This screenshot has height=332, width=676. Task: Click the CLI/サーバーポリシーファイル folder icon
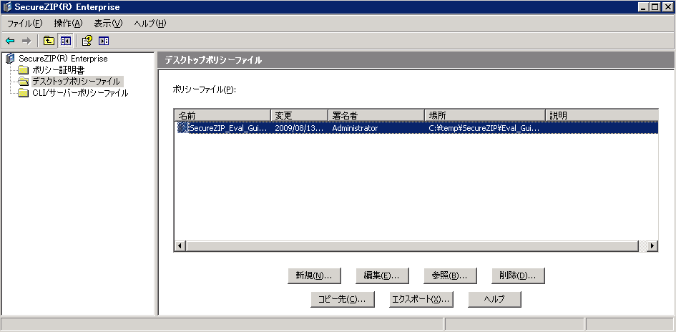click(x=24, y=93)
